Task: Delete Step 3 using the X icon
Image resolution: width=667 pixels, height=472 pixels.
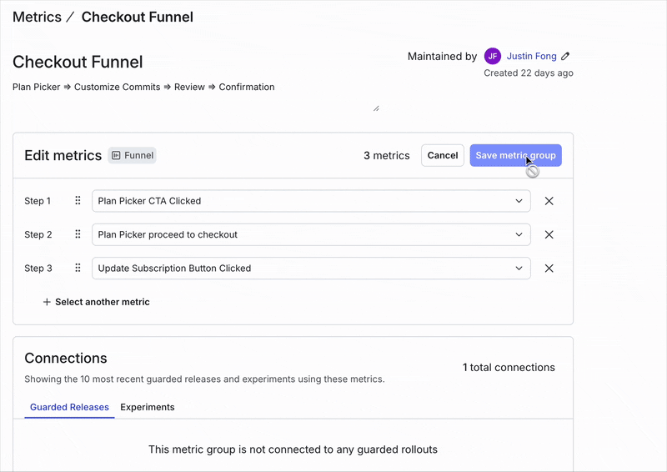Action: 549,269
